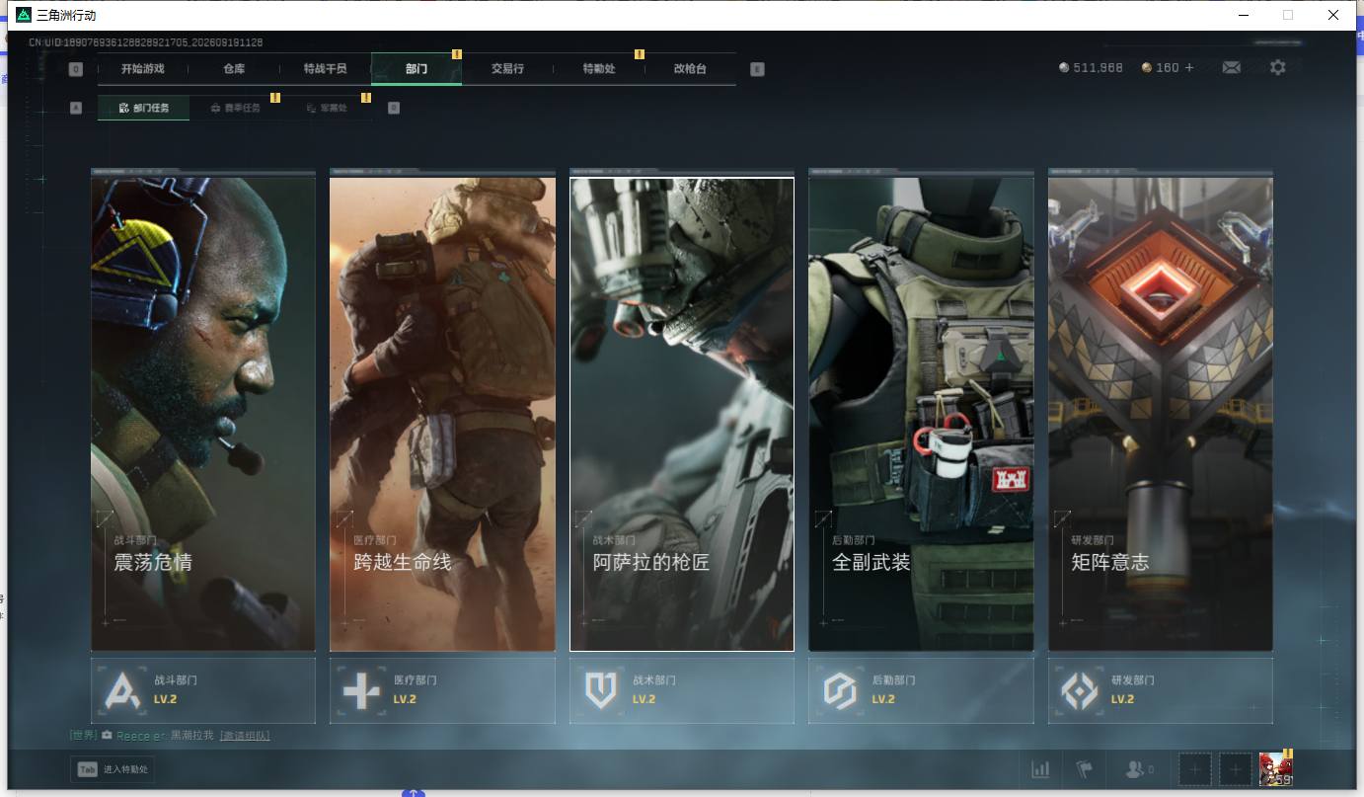Click the 研发部门 LV.2 level text
The width and height of the screenshot is (1364, 797).
point(1123,699)
